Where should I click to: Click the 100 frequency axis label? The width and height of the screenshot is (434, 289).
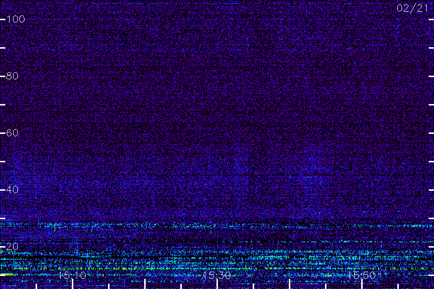coord(16,19)
